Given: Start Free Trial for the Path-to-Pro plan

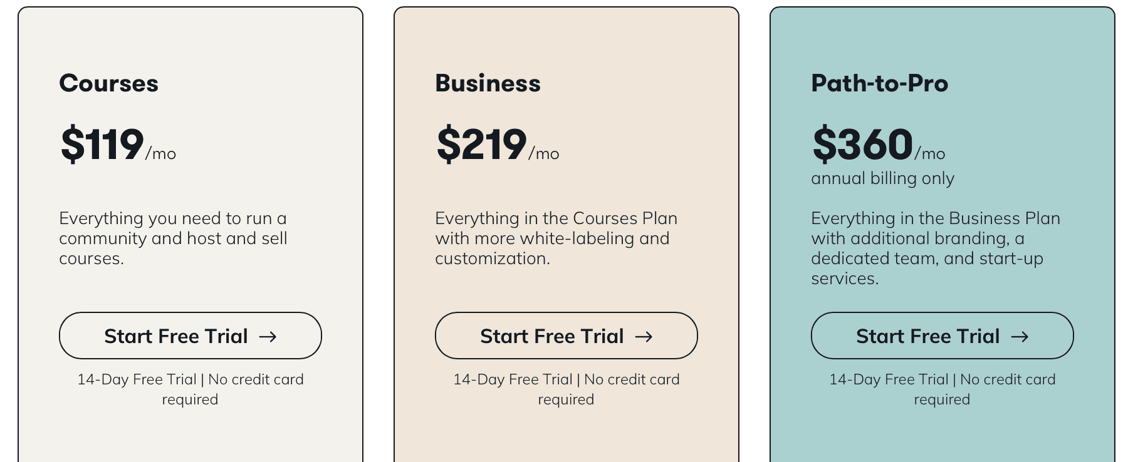Looking at the screenshot, I should 942,336.
